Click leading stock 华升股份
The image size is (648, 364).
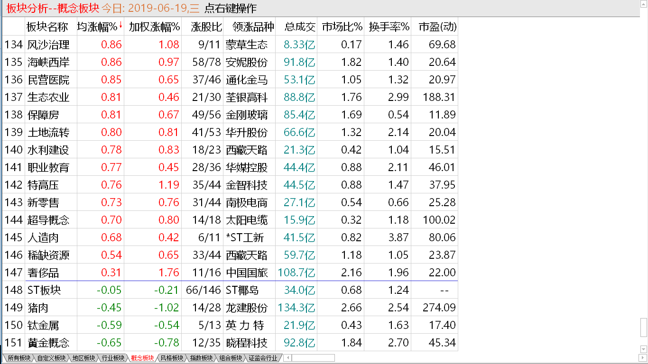click(247, 132)
